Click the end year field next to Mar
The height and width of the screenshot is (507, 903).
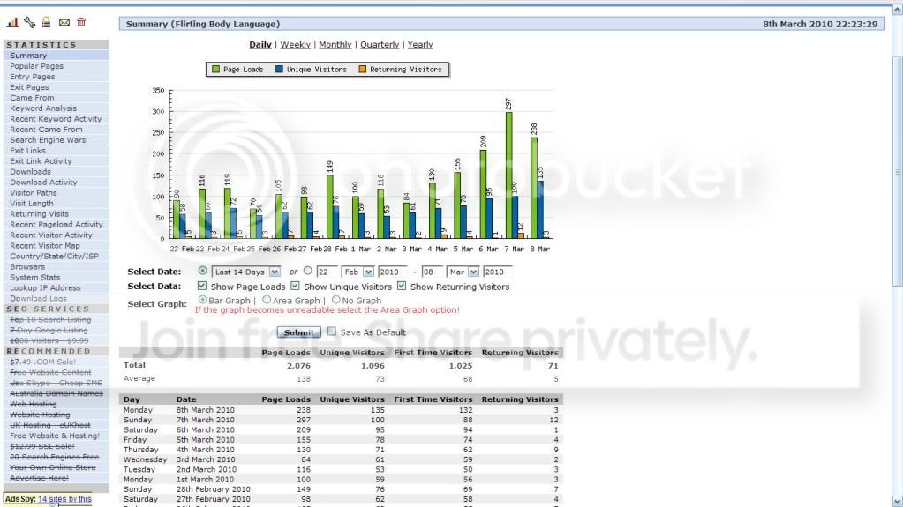click(x=498, y=272)
